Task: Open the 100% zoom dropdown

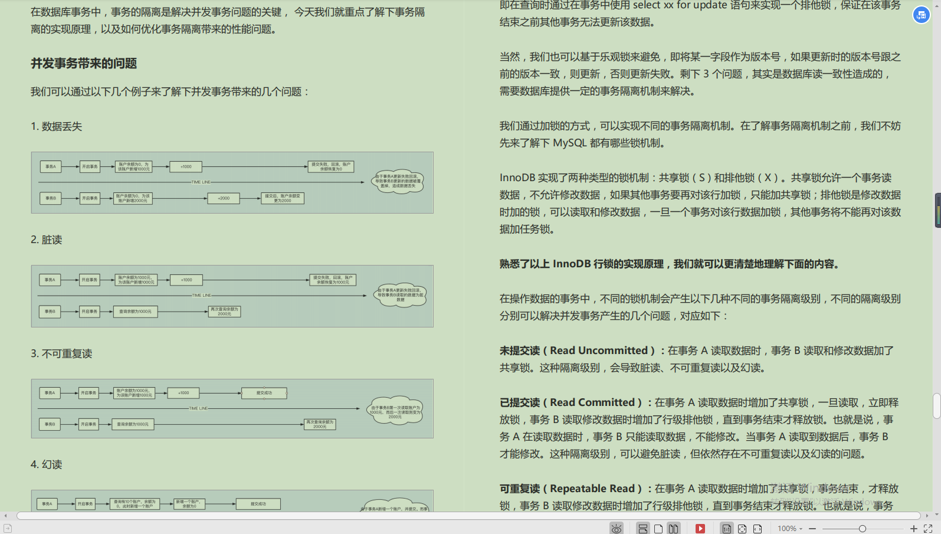Action: [790, 529]
